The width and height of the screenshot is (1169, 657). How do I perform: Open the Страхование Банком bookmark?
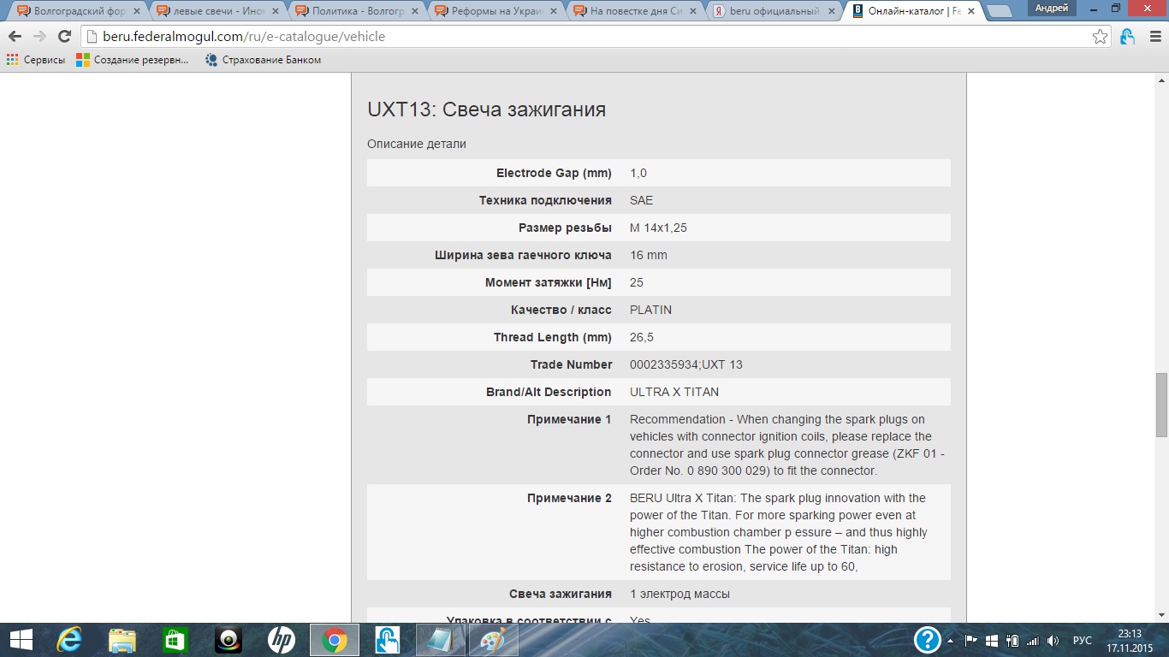click(263, 60)
